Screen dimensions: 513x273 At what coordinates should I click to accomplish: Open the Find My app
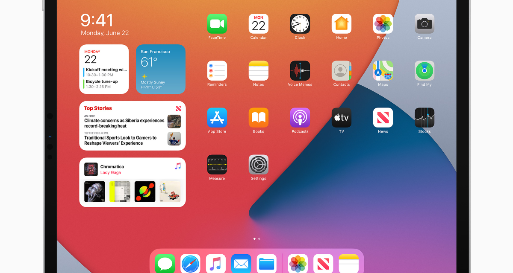(x=424, y=71)
